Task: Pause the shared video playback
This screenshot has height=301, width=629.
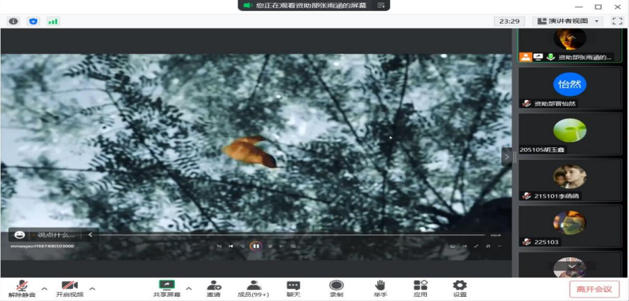Action: click(256, 246)
